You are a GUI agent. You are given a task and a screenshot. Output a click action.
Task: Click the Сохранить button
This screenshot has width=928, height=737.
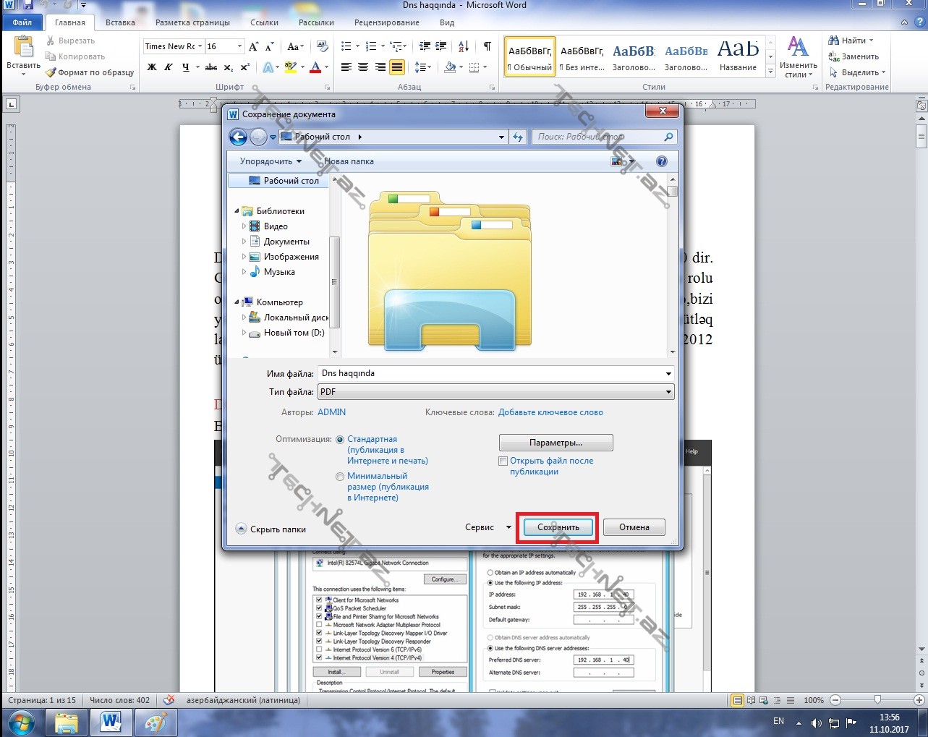pos(558,527)
